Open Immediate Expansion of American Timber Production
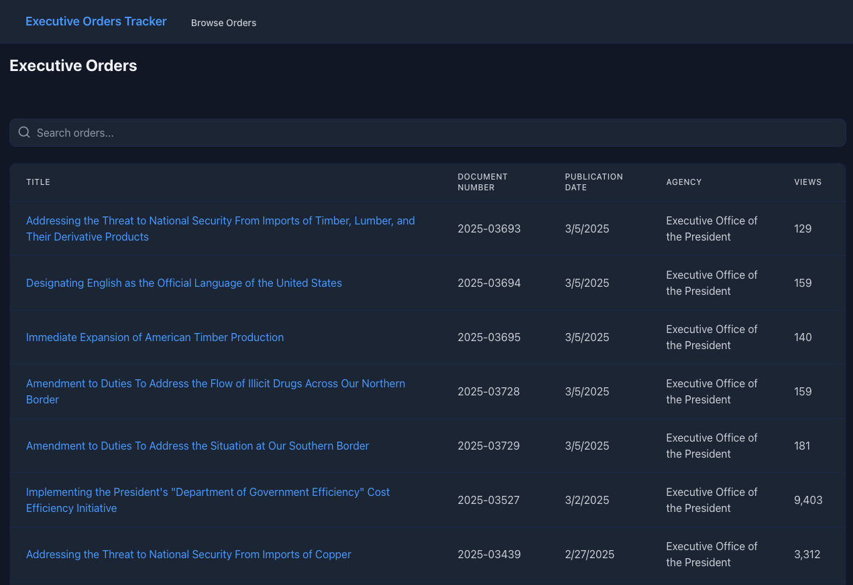 click(x=155, y=337)
